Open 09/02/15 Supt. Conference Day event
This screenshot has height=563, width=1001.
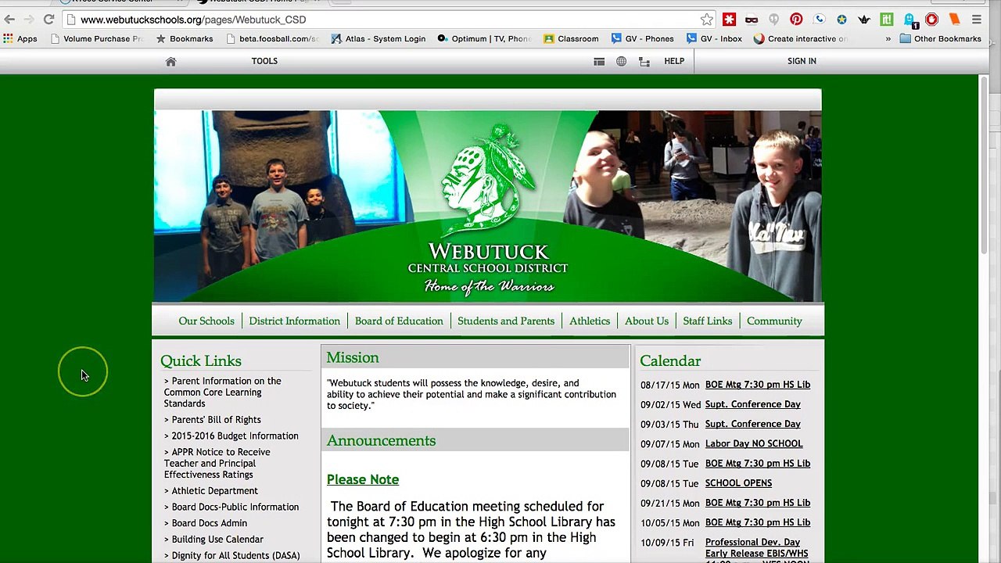click(x=753, y=404)
